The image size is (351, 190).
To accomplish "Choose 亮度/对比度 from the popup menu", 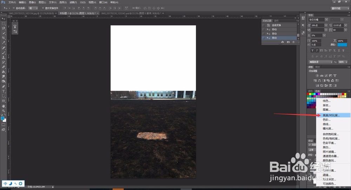I will click(333, 115).
